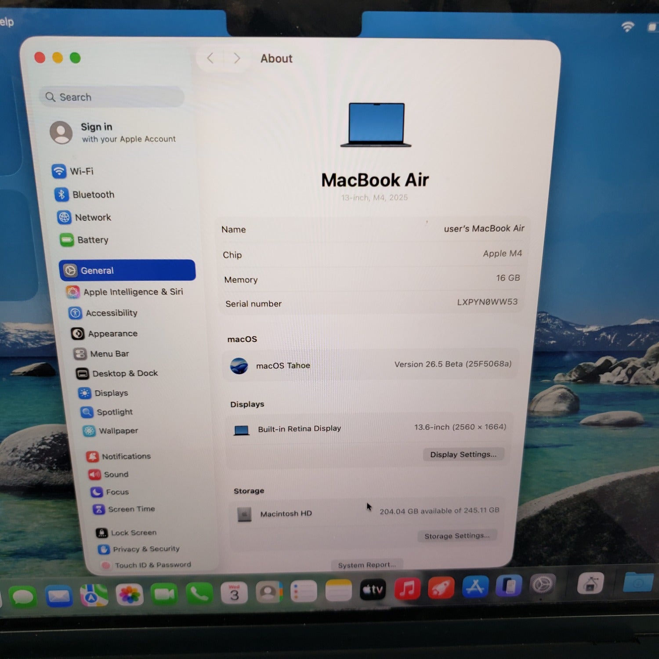Click System Settings gear in Dock
This screenshot has width=659, height=659.
(x=542, y=585)
